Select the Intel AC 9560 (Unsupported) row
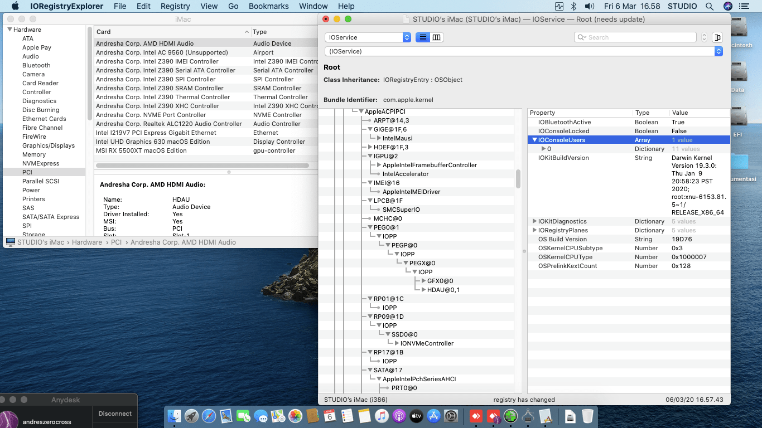This screenshot has width=762, height=428. tap(206, 52)
